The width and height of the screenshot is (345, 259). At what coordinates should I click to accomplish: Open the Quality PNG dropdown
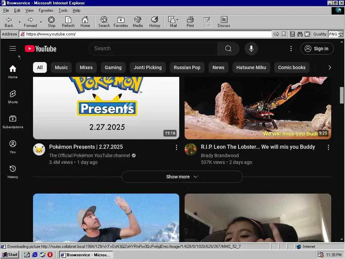point(341,34)
